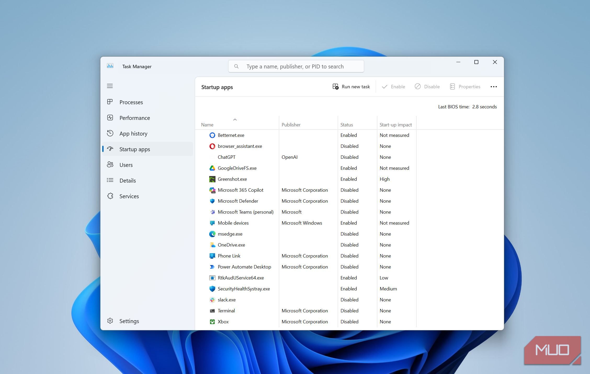
Task: Click the Greenshot.exe icon
Action: pos(212,179)
